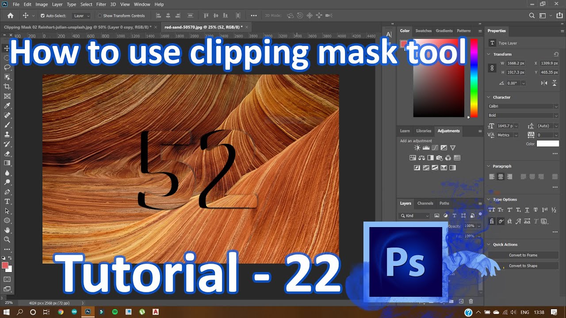Select the Pen tool

pyautogui.click(x=7, y=192)
